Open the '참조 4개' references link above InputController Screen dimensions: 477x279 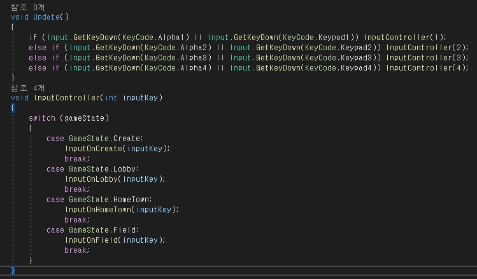[x=24, y=87]
